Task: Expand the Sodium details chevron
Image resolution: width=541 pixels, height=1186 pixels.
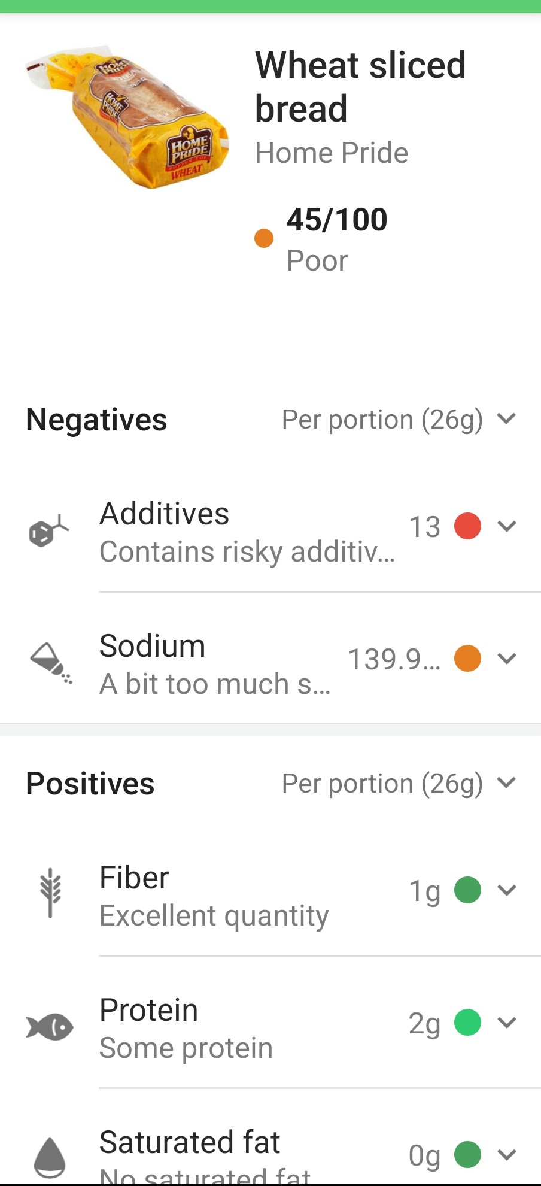Action: point(507,659)
